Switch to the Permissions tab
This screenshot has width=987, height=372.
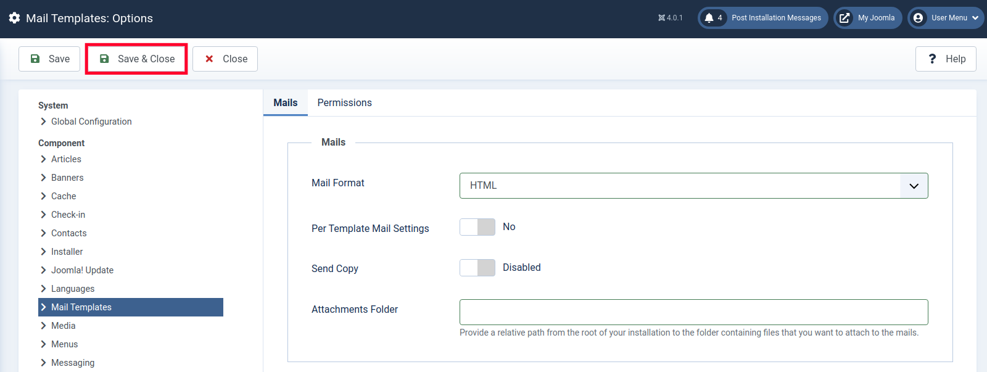pyautogui.click(x=345, y=102)
